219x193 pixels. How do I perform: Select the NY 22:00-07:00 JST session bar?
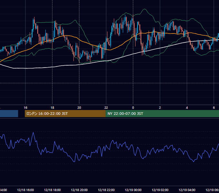click(x=162, y=114)
